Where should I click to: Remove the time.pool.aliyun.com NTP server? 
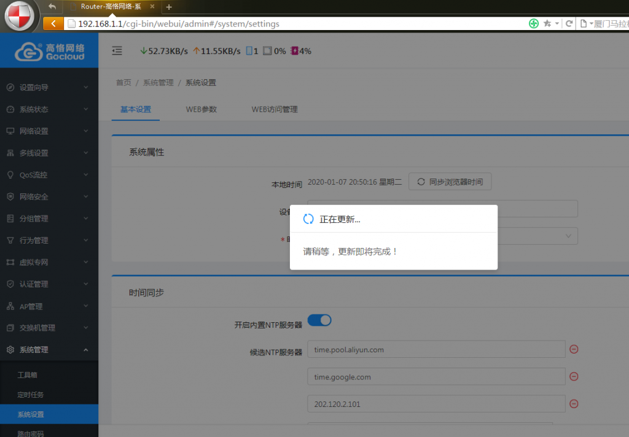tap(574, 349)
